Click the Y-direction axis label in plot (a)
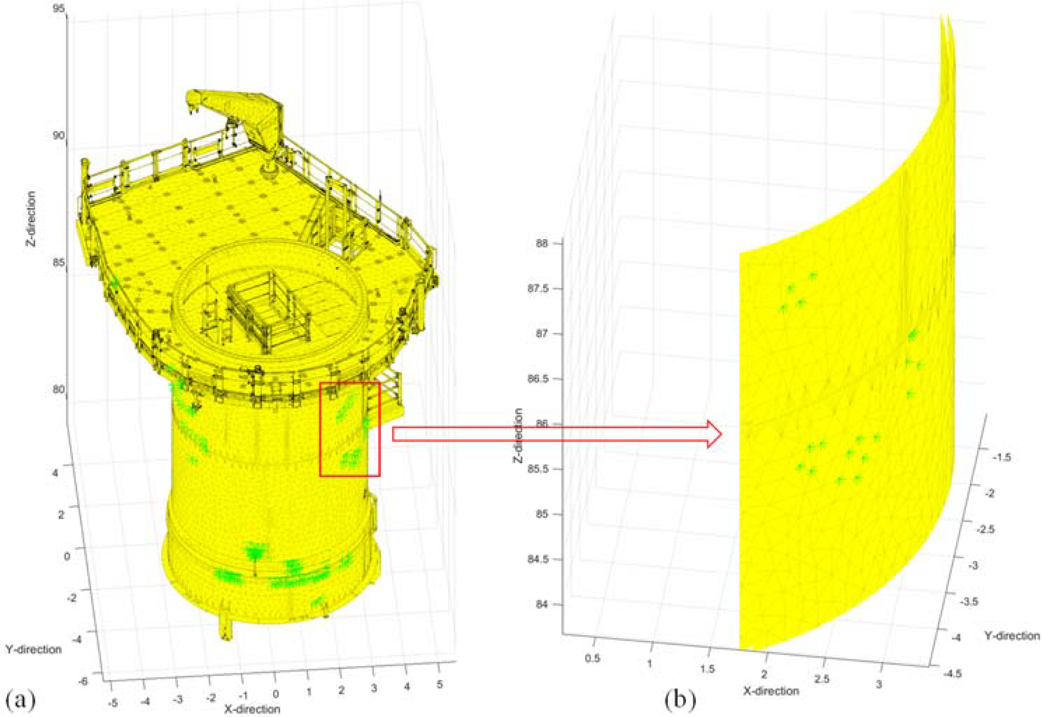This screenshot has height=717, width=1043. pyautogui.click(x=33, y=649)
